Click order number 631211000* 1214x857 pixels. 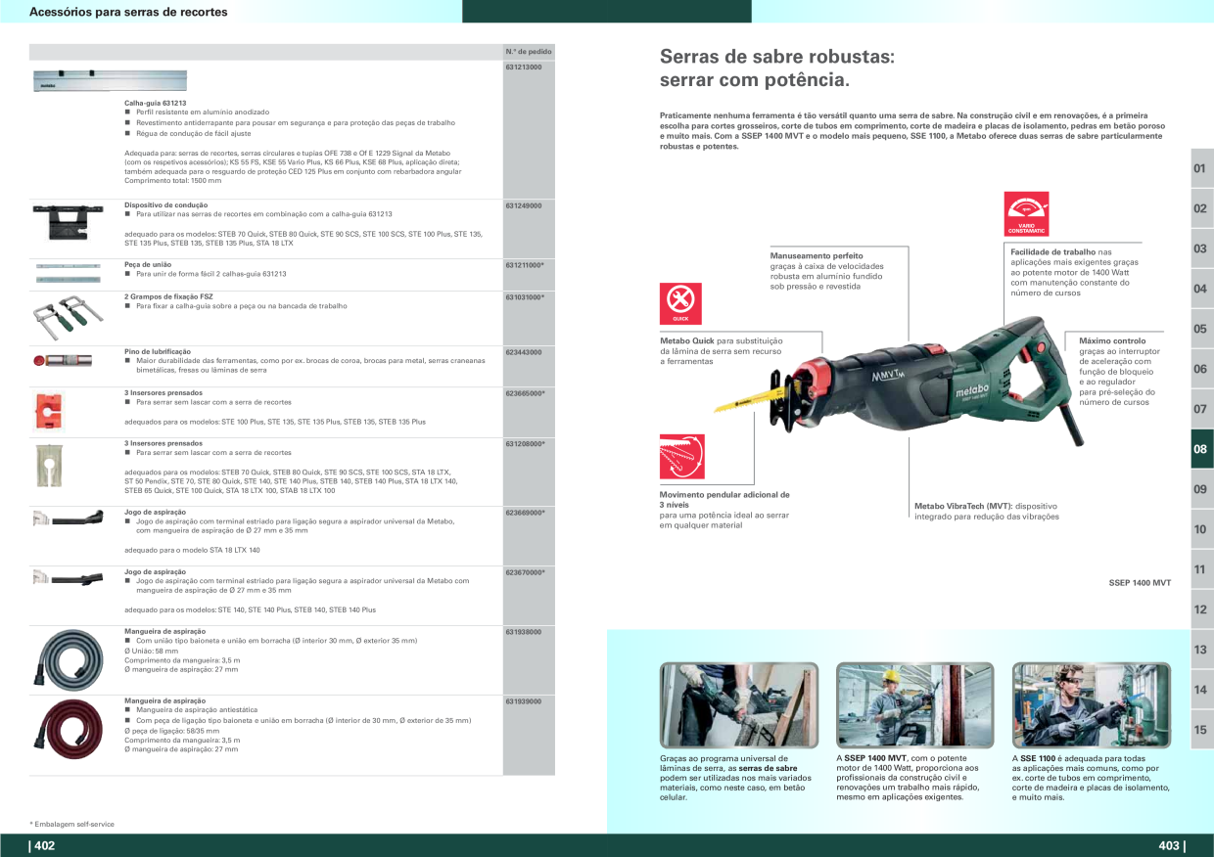(x=525, y=264)
